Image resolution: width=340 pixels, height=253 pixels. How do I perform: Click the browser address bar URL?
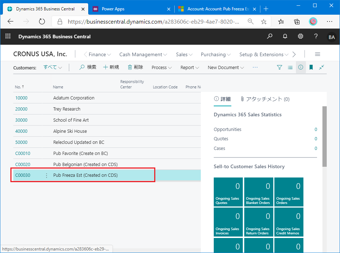pyautogui.click(x=153, y=21)
